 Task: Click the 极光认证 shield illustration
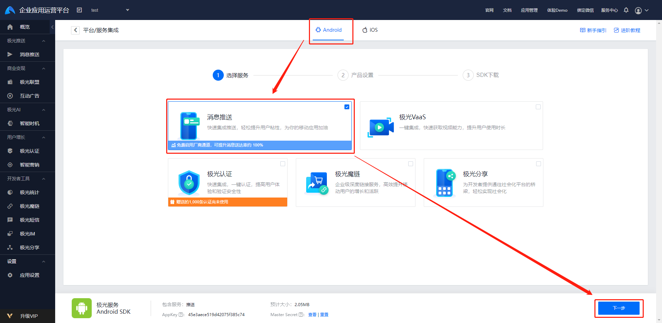[189, 183]
